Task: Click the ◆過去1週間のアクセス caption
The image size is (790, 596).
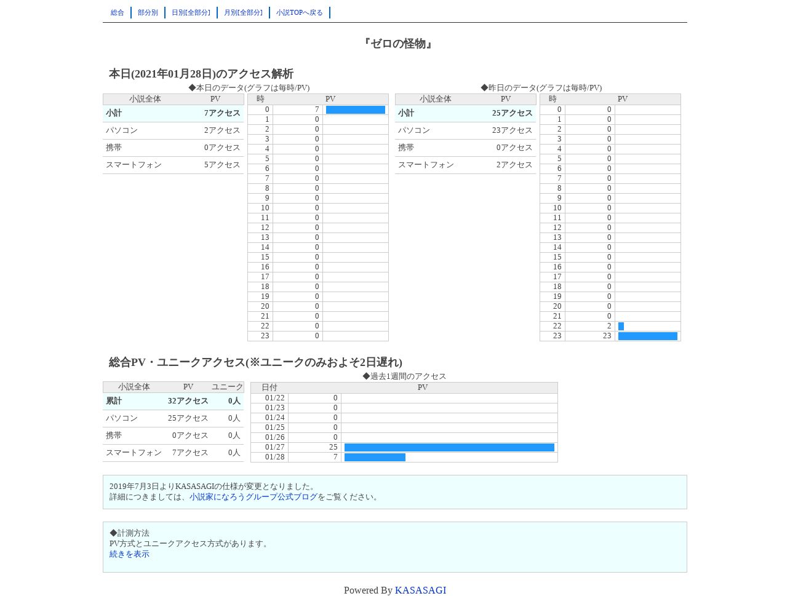Action: point(404,376)
